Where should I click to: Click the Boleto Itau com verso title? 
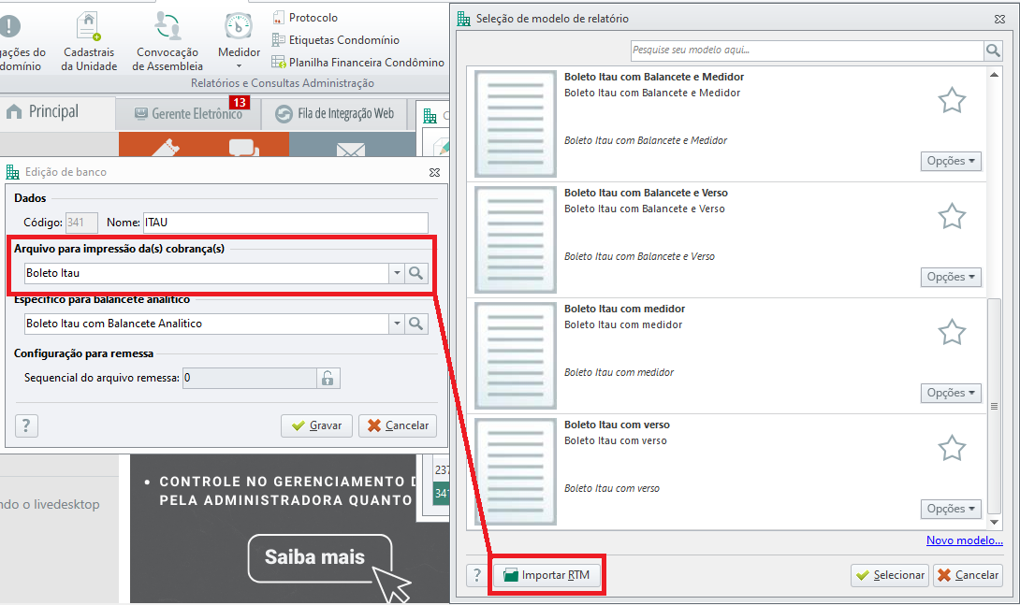(617, 425)
